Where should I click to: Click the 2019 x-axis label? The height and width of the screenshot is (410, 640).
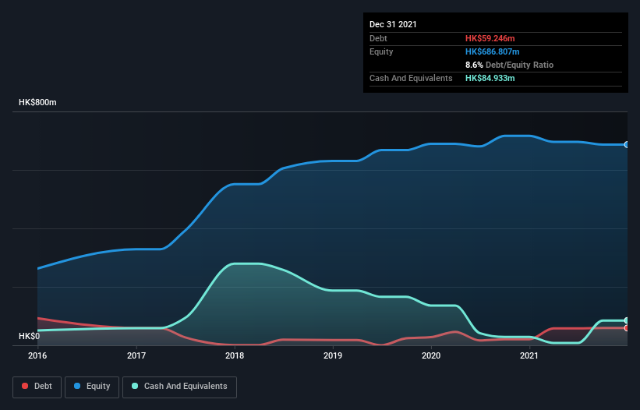pos(333,355)
